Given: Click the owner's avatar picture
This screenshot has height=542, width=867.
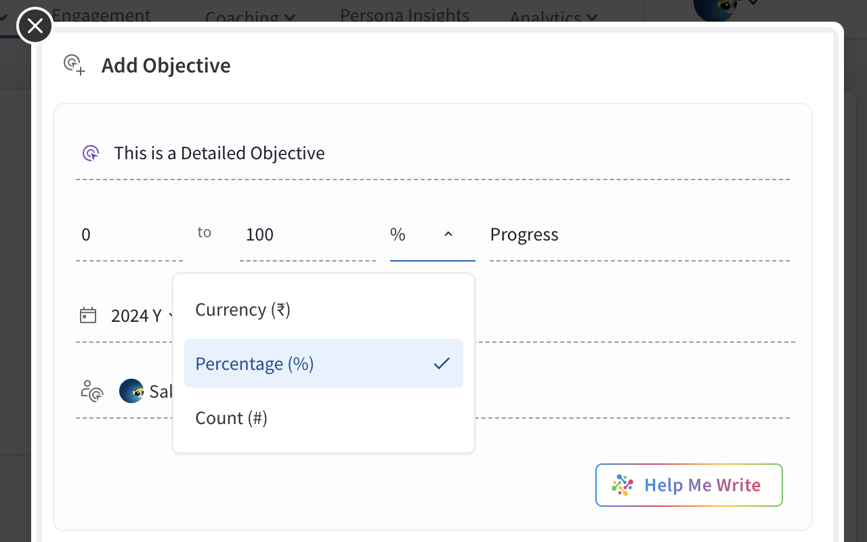Looking at the screenshot, I should [x=131, y=391].
